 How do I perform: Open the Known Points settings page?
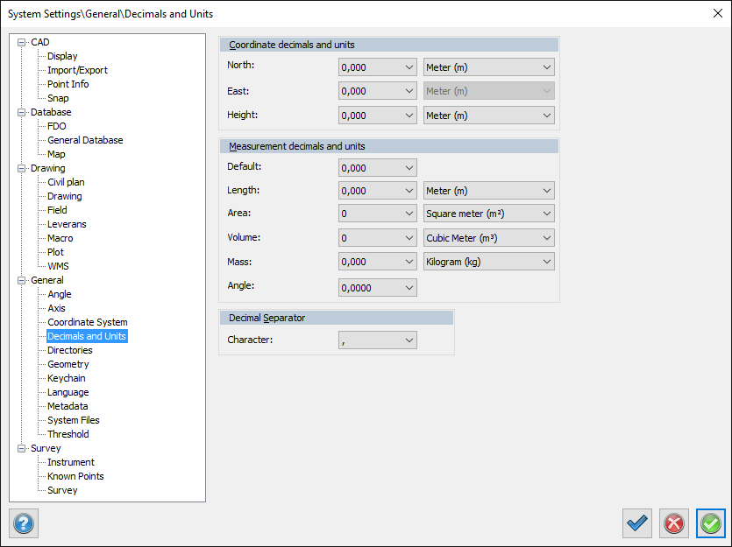pyautogui.click(x=75, y=476)
